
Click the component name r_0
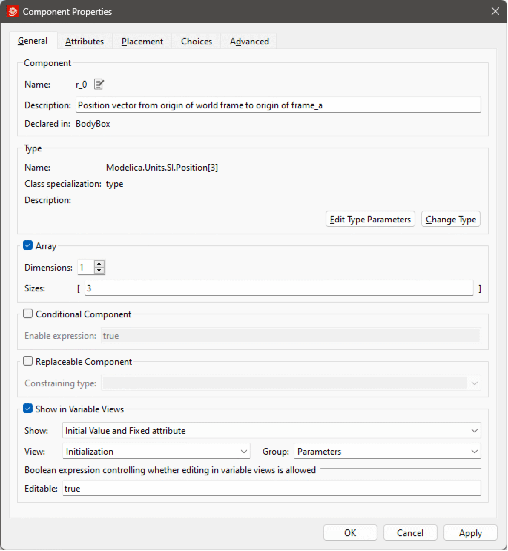[x=81, y=85]
